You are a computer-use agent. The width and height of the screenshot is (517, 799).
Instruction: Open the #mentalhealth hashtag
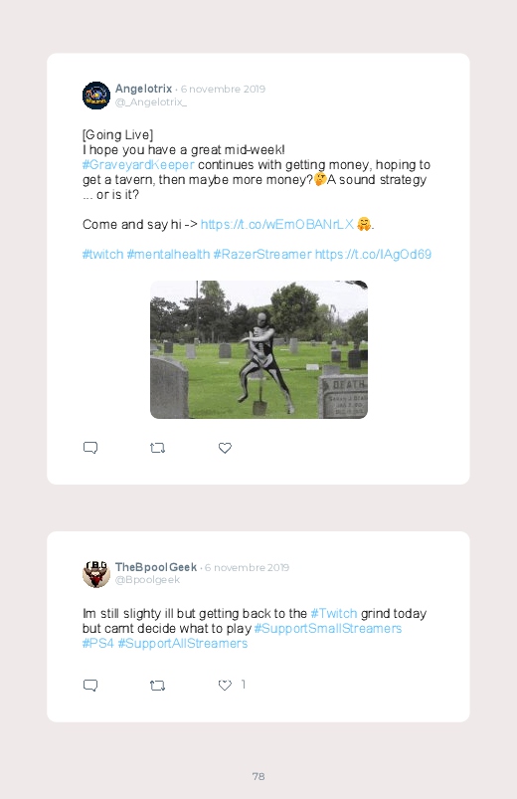(168, 255)
